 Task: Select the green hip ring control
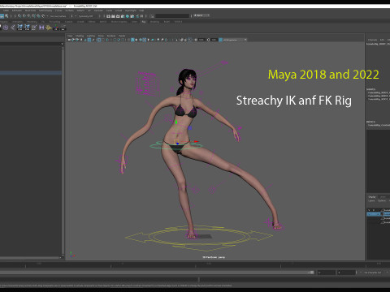pyautogui.click(x=176, y=146)
